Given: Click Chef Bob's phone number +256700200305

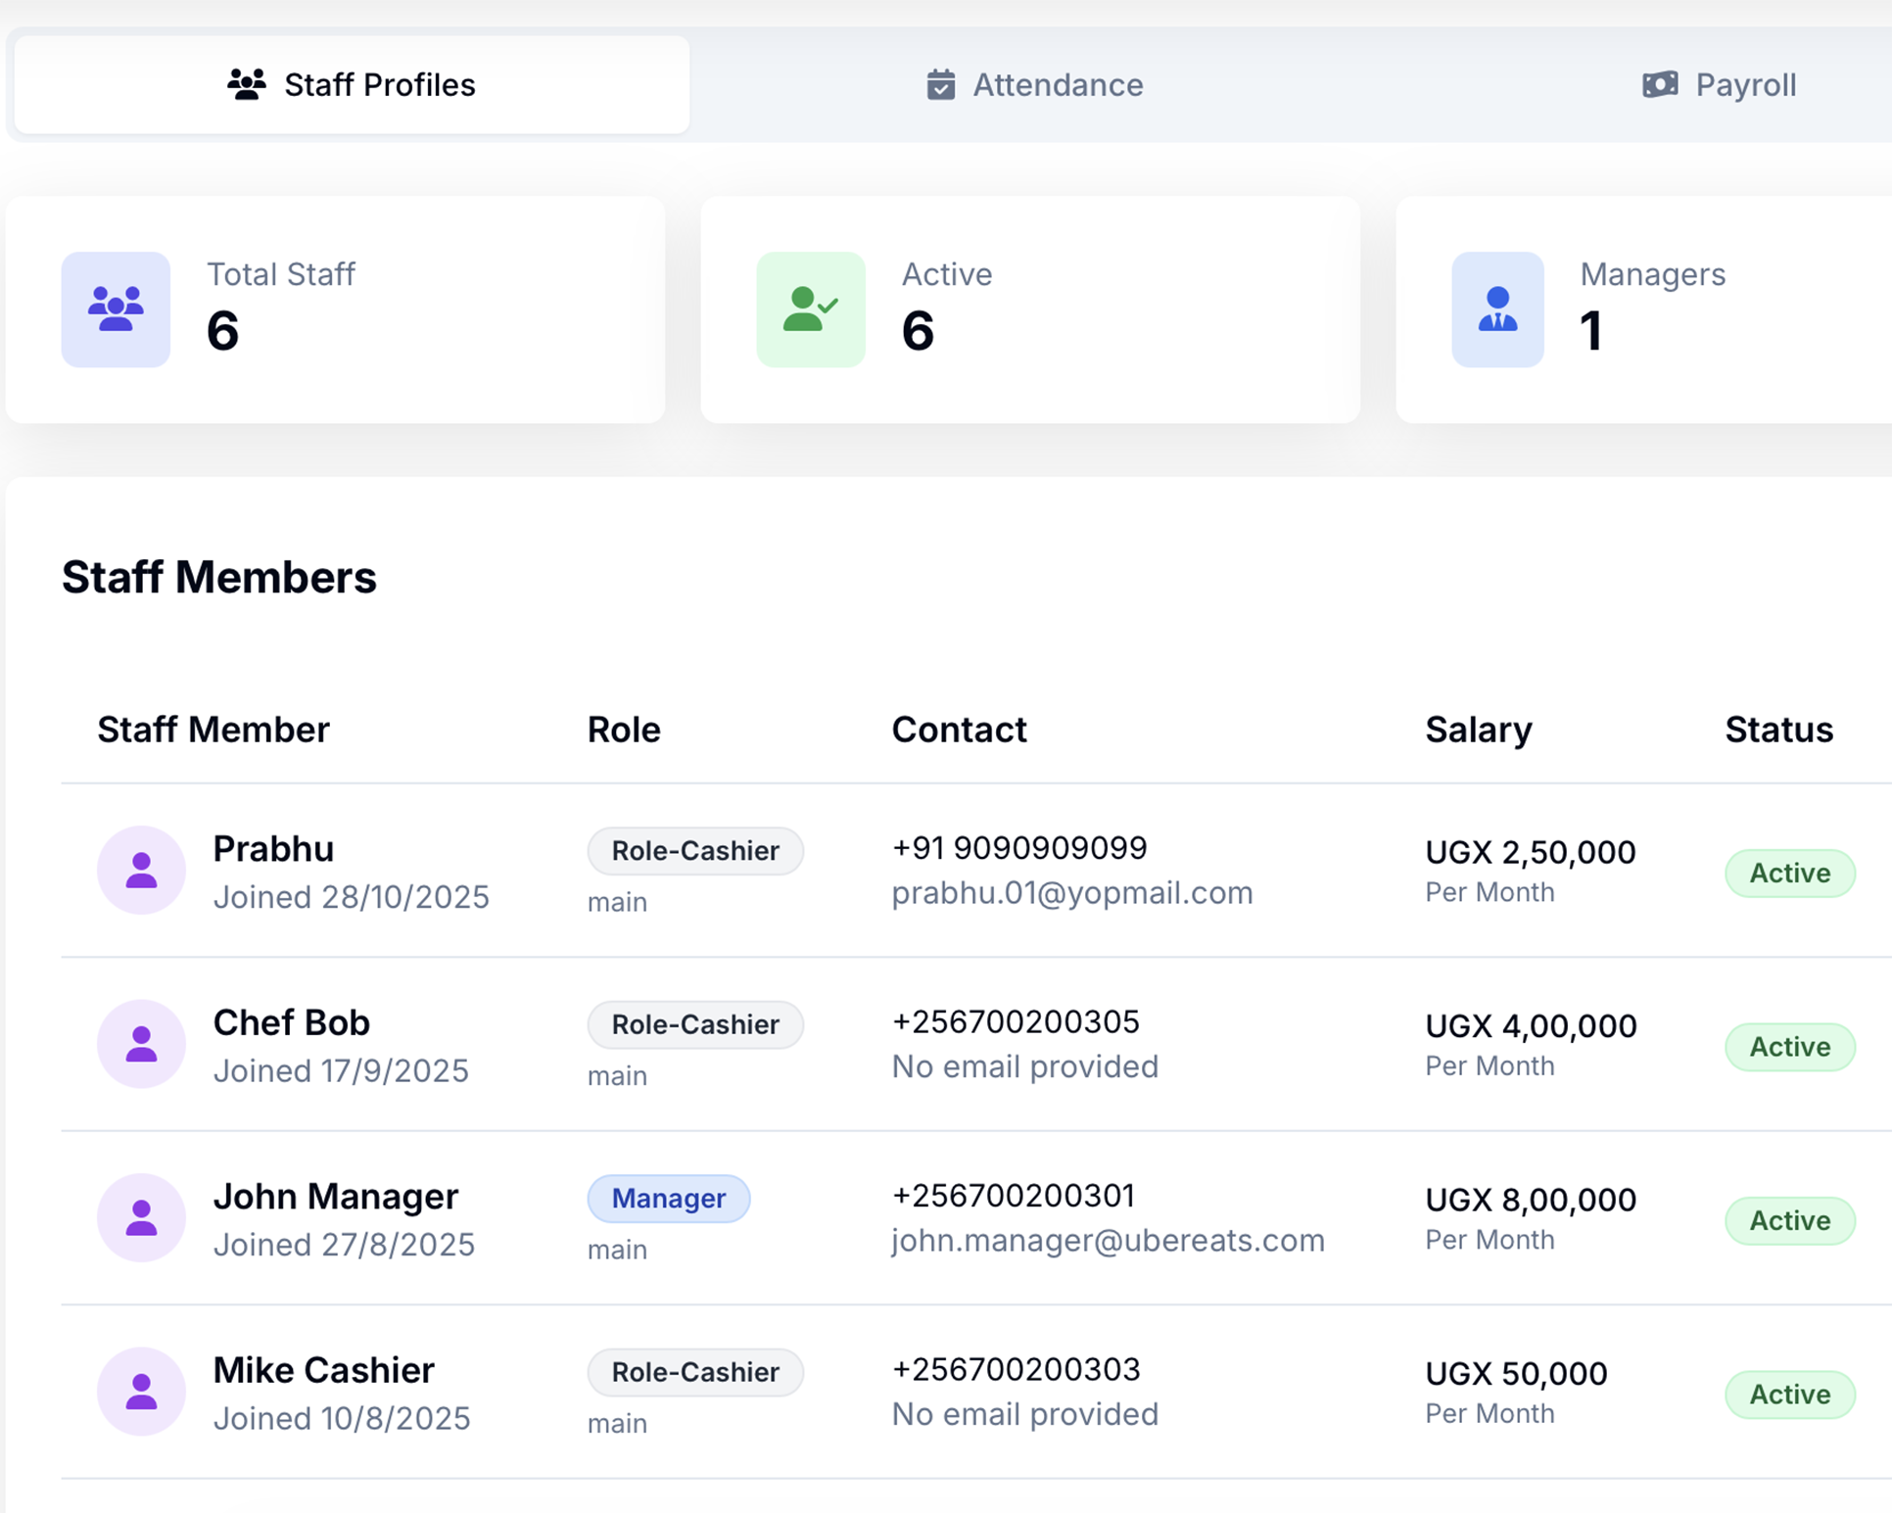Looking at the screenshot, I should tap(1015, 1022).
